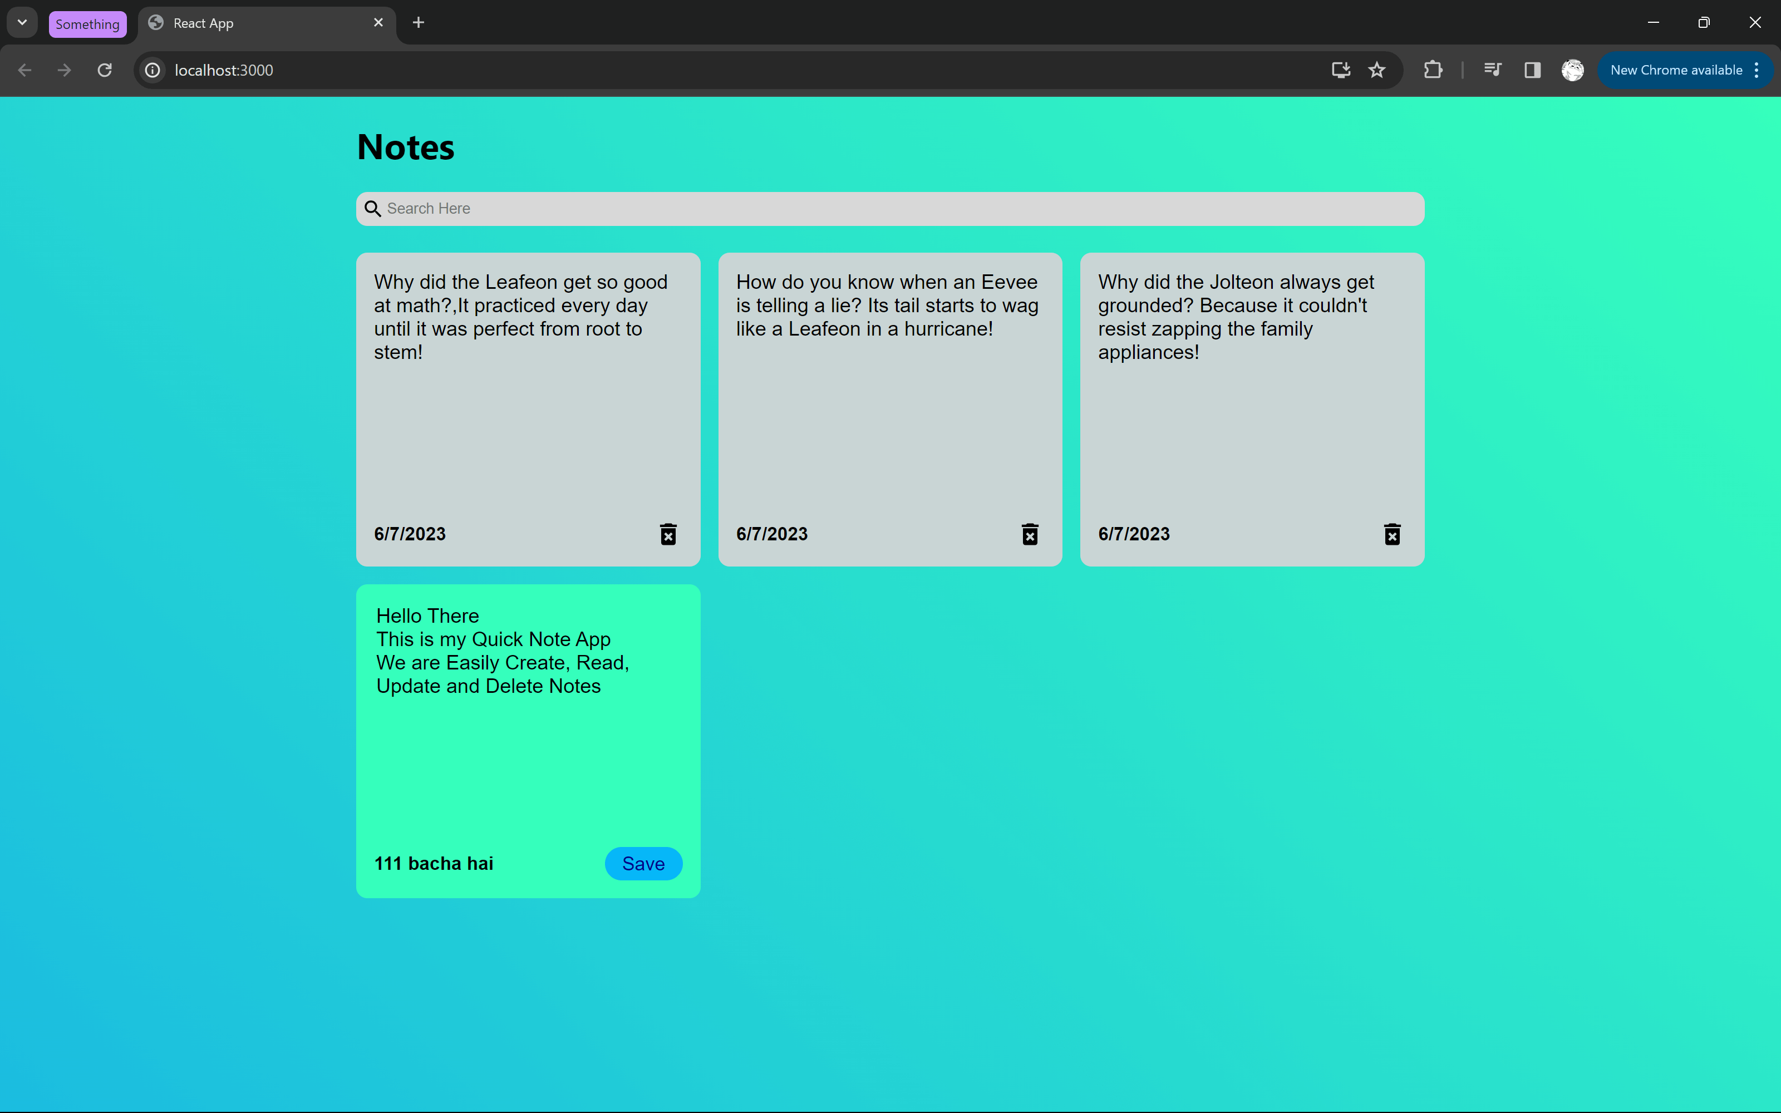Toggle the browser side panel

[1532, 70]
